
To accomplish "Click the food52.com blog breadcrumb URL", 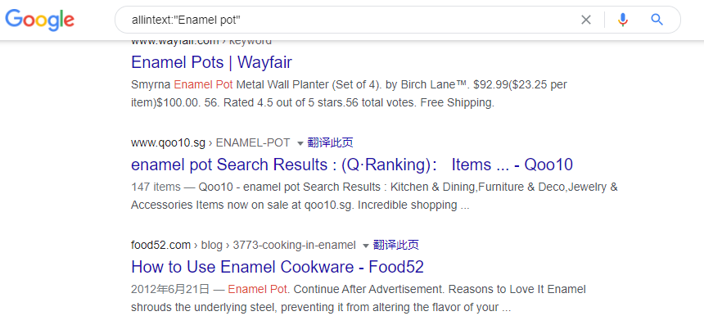I will pyautogui.click(x=243, y=245).
